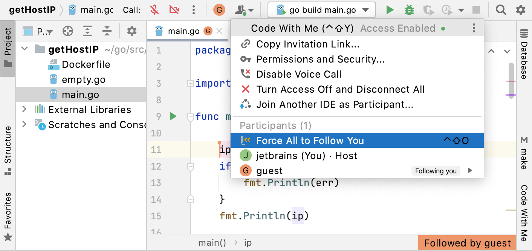The height and width of the screenshot is (251, 532).
Task: Start debugging with the bug icon
Action: (x=409, y=10)
